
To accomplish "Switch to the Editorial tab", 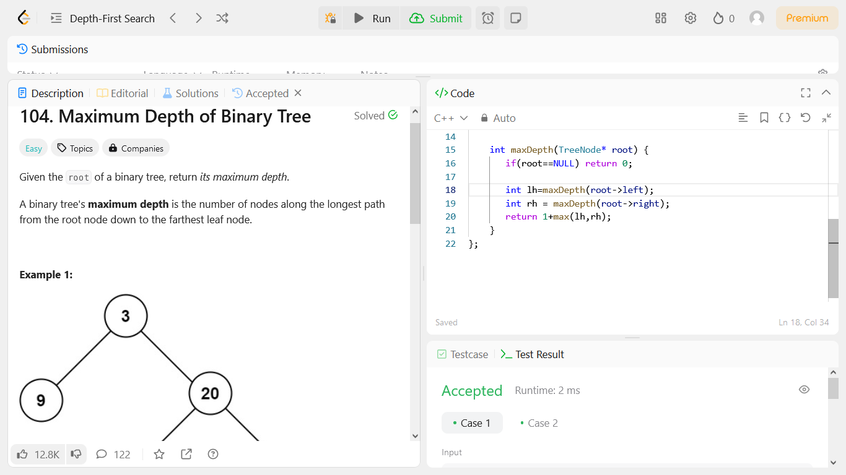I will tap(123, 93).
